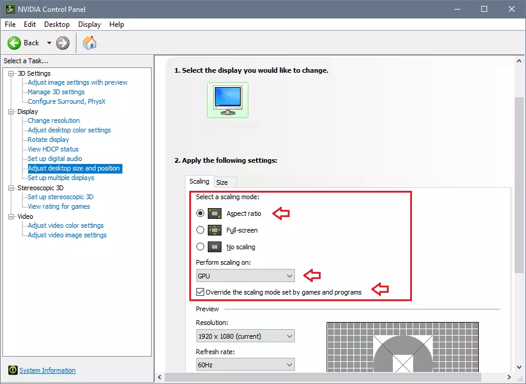
Task: Open Adjust video color settings task
Action: coord(66,225)
